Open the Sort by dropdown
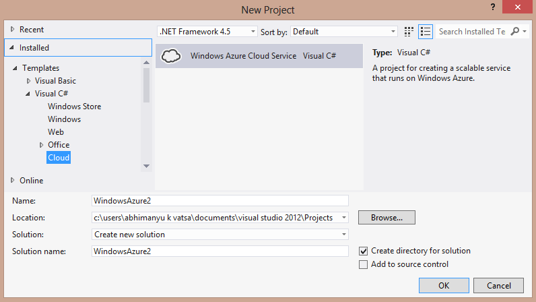 (x=344, y=32)
